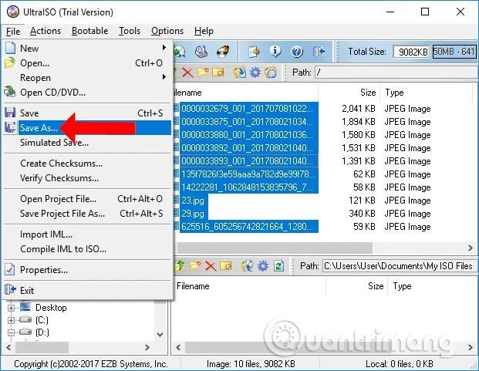Image resolution: width=479 pixels, height=371 pixels.
Task: Click New Folder icon in image toolbar
Action: click(203, 73)
